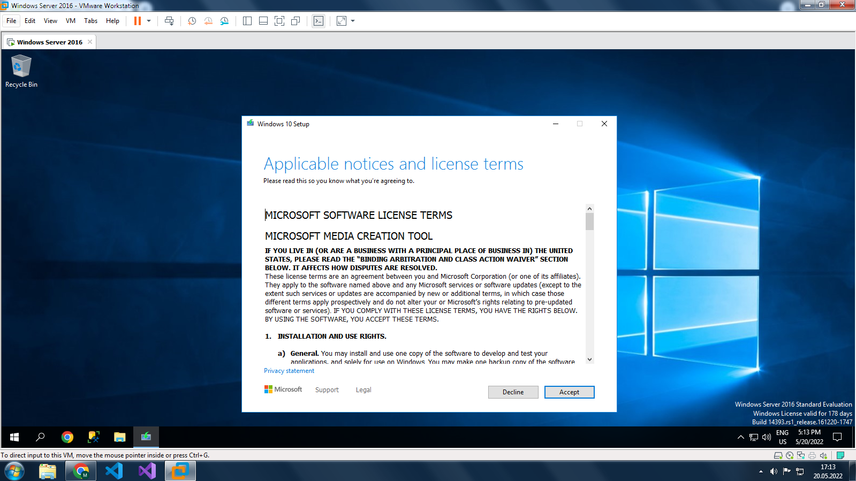Take a snapshot of this virtual machine
Image resolution: width=856 pixels, height=481 pixels.
pos(192,21)
